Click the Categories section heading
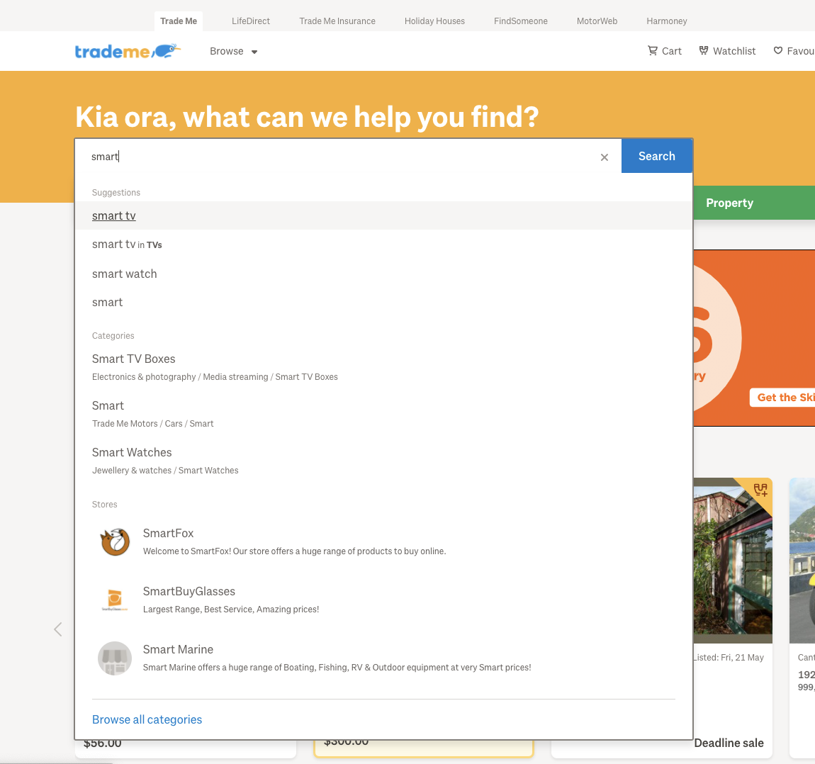815x764 pixels. click(113, 336)
